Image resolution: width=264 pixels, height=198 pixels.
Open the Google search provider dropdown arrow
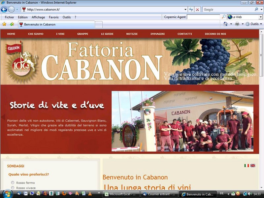click(x=261, y=10)
